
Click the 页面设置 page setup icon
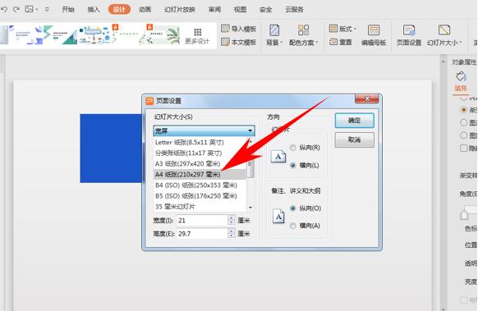point(409,30)
